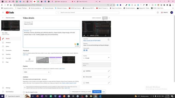Open the browser tab list chevron

coord(160,1)
